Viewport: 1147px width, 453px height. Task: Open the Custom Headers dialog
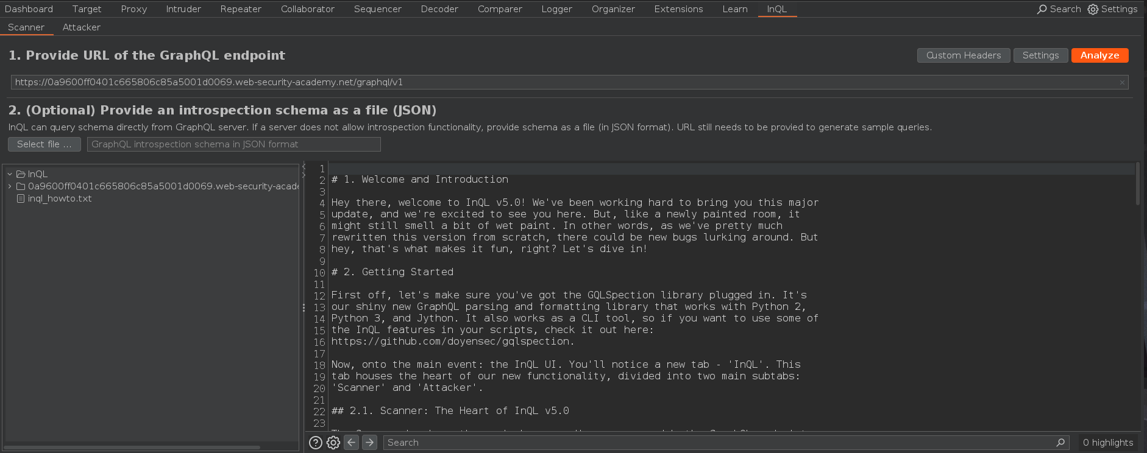click(964, 55)
